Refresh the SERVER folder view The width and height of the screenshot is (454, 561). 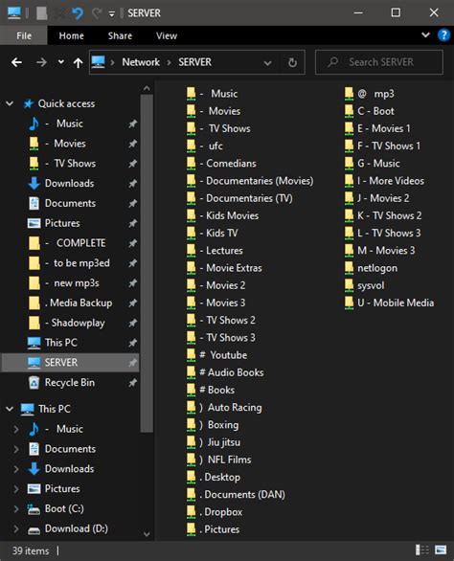pyautogui.click(x=292, y=62)
